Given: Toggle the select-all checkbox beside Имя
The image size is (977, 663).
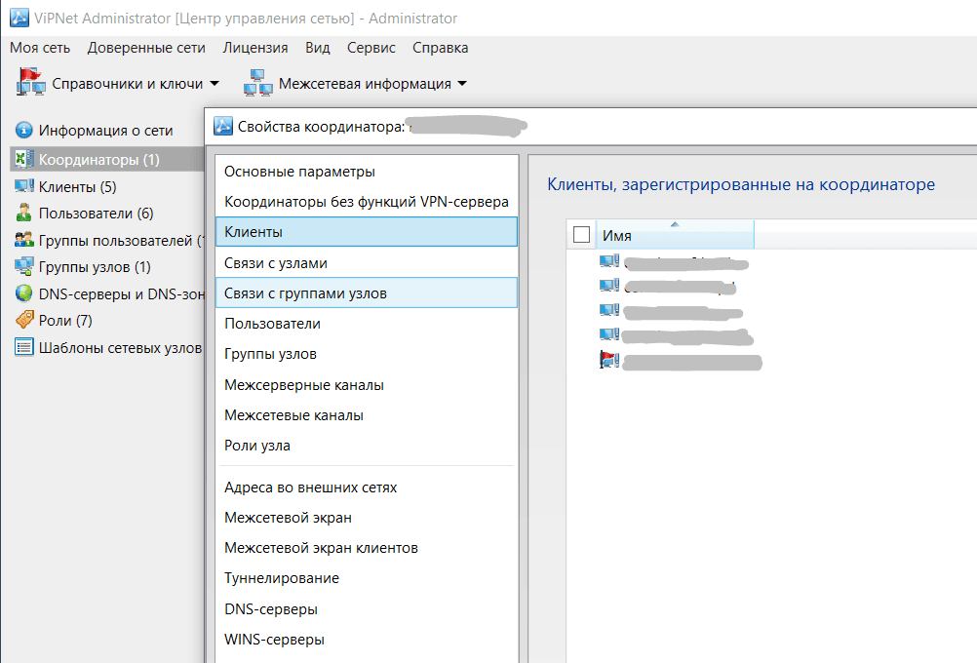Looking at the screenshot, I should pyautogui.click(x=582, y=235).
